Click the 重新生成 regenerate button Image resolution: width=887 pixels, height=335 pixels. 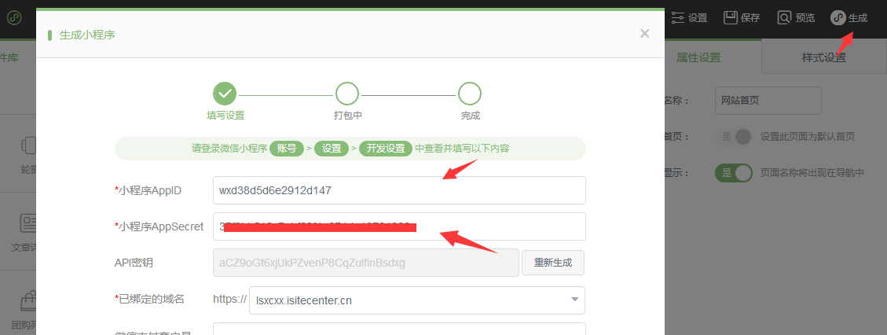[x=552, y=263]
